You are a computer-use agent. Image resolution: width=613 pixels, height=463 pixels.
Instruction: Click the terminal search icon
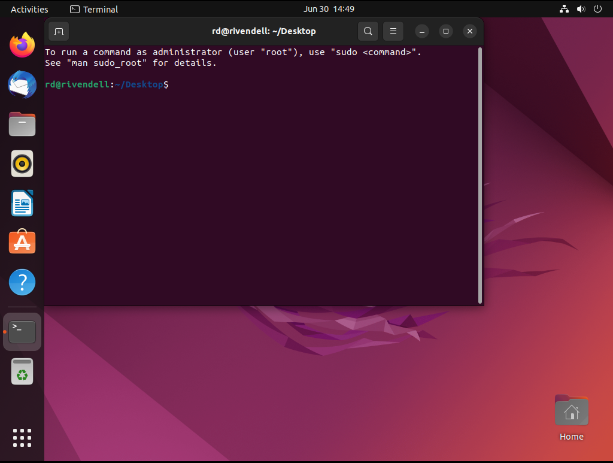point(368,31)
